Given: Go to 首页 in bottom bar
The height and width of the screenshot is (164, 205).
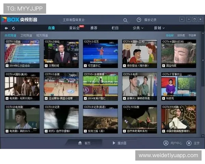Looking at the screenshot, I should click(x=87, y=143).
